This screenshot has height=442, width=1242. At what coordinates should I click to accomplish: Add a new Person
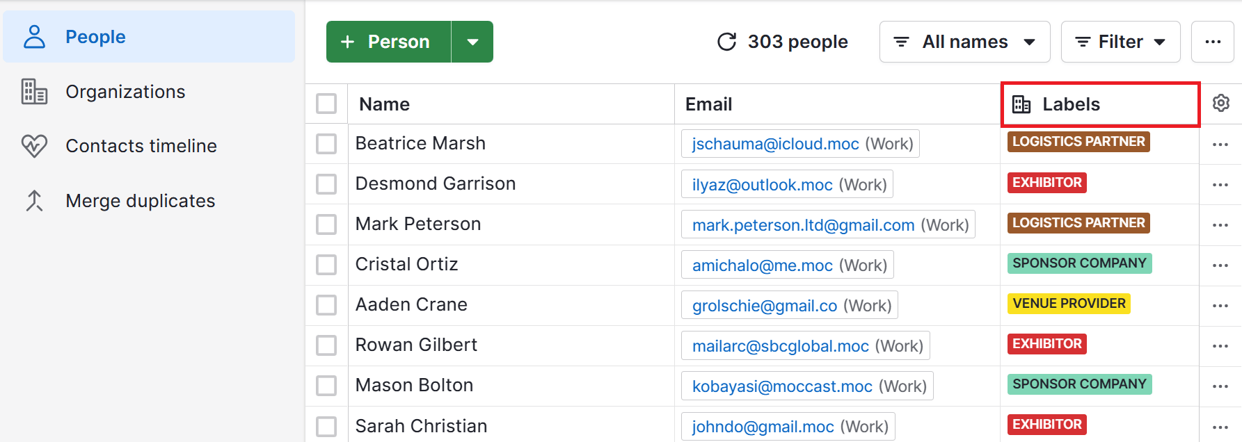[388, 42]
